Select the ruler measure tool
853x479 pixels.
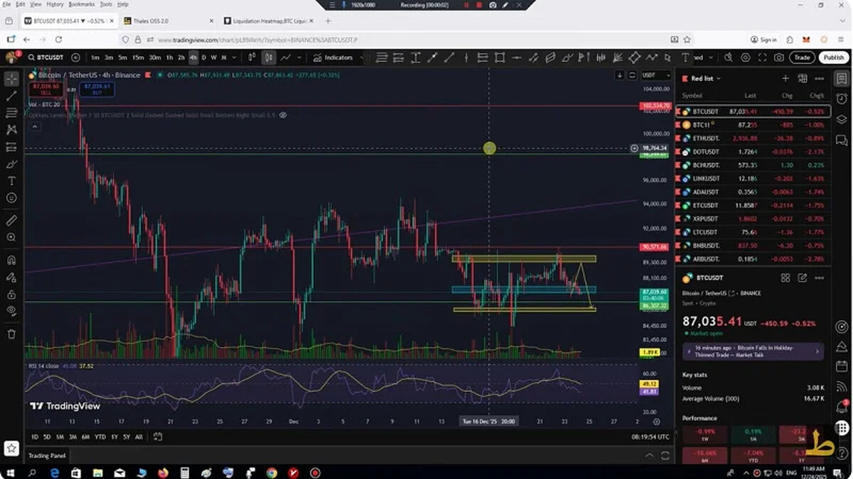pyautogui.click(x=11, y=221)
